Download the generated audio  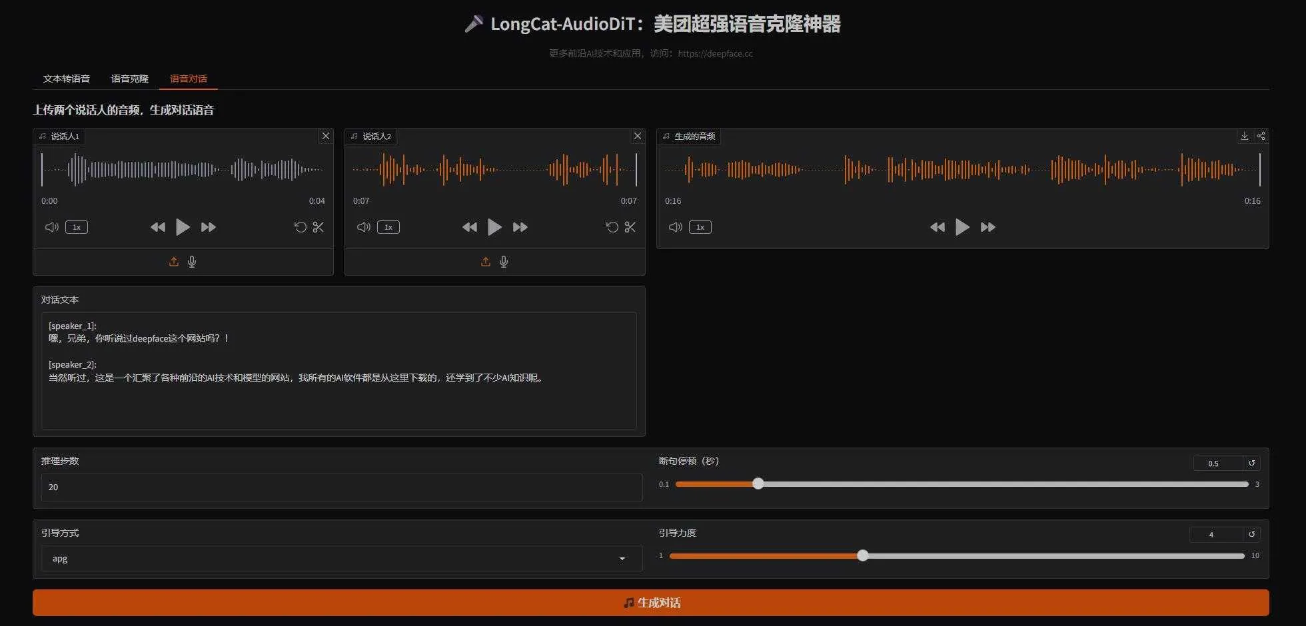tap(1244, 136)
